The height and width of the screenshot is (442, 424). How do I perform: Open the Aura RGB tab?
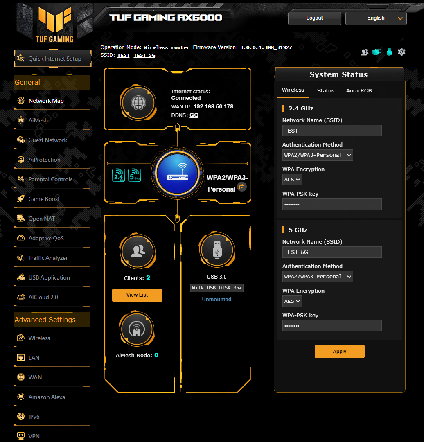click(x=359, y=90)
